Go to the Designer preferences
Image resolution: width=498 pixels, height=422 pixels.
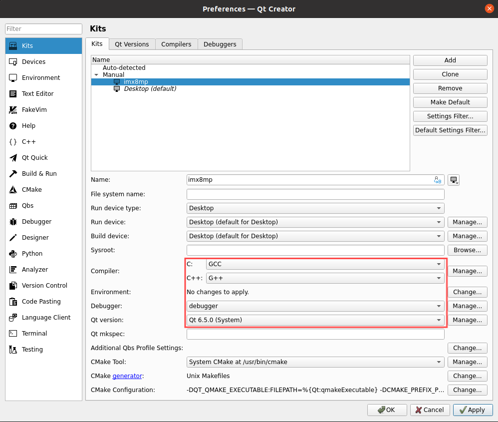[x=43, y=238]
